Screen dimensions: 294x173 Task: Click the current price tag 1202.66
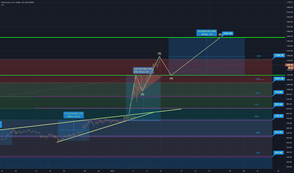(x=290, y=65)
